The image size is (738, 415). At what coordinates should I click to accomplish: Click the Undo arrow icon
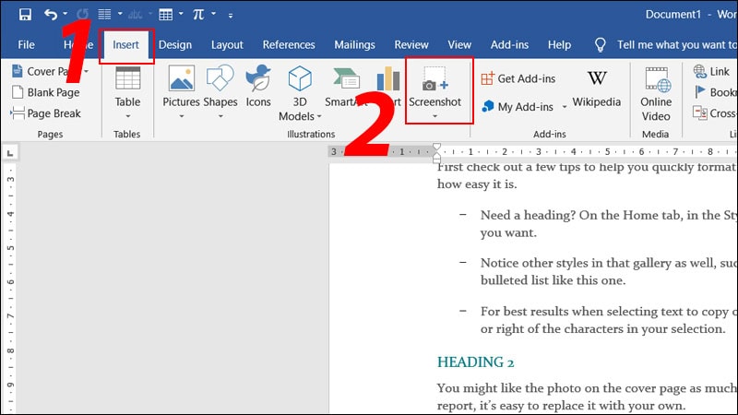click(x=51, y=15)
